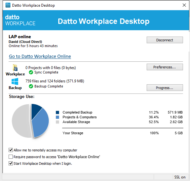Toggle Allow me to remotely access my computer
The height and width of the screenshot is (181, 190).
coord(11,150)
